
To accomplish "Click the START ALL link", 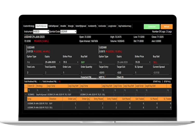I will click(157, 82).
